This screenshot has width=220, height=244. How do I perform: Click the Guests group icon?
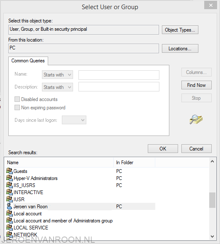[10, 171]
